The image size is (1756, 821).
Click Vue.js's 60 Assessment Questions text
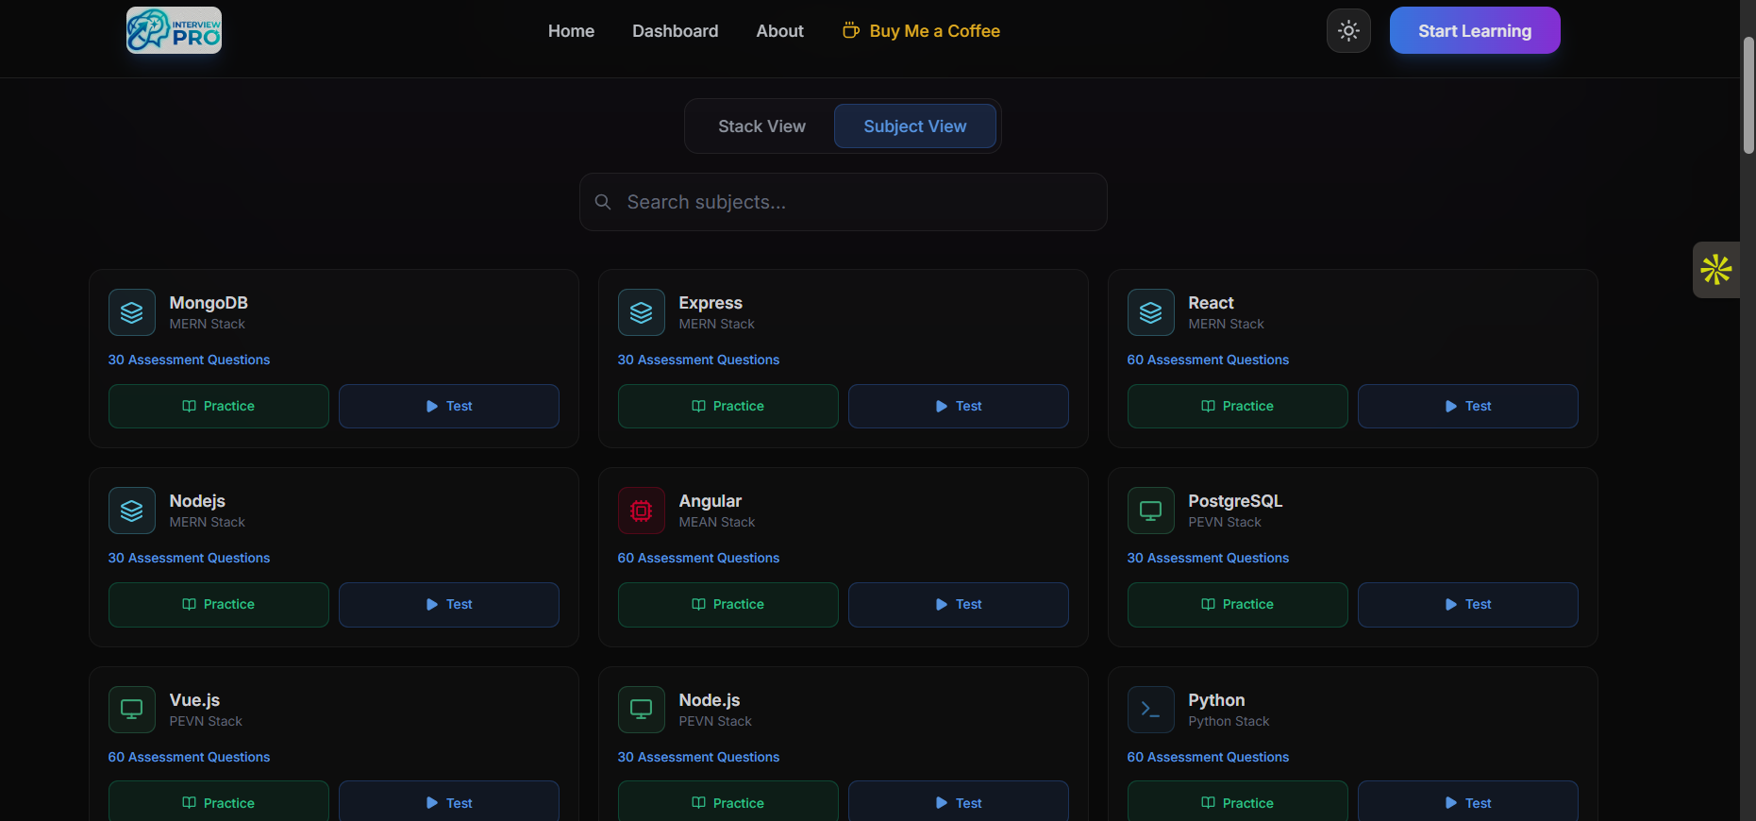pos(189,757)
